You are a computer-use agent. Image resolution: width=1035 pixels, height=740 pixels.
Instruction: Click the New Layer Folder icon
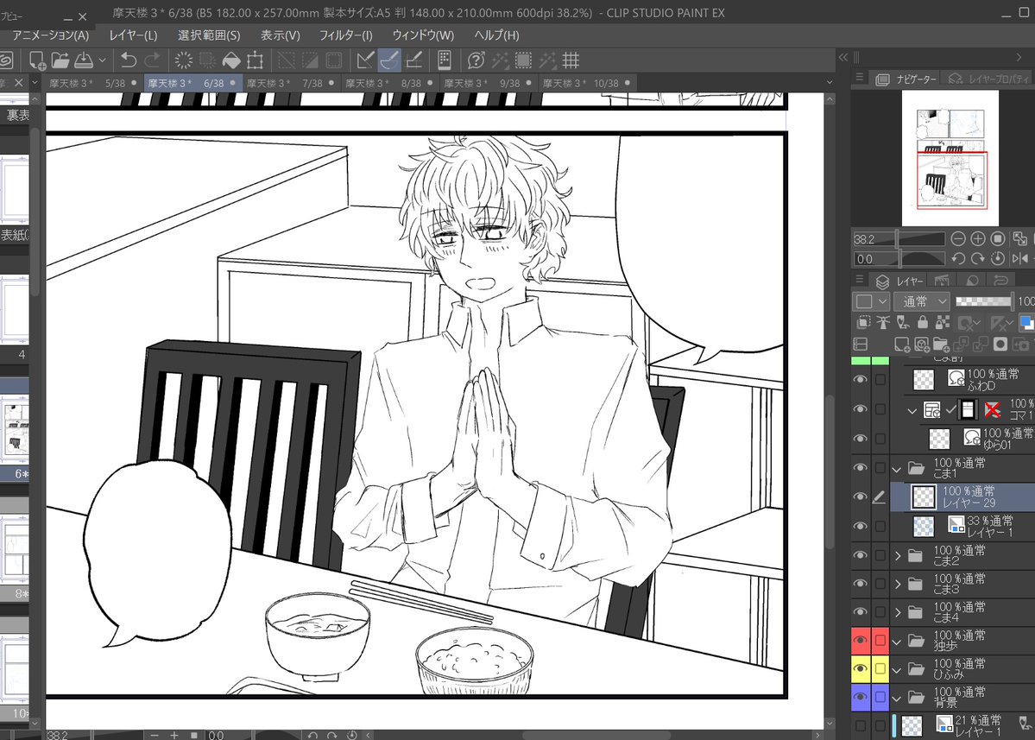pos(941,344)
